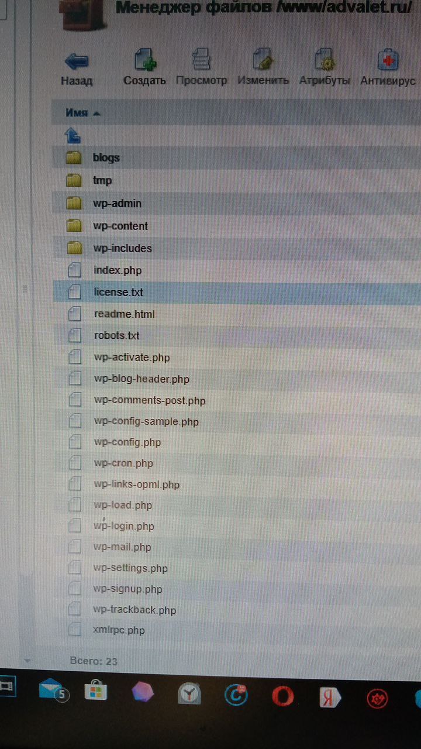Click the readme.html file icon

click(x=74, y=314)
